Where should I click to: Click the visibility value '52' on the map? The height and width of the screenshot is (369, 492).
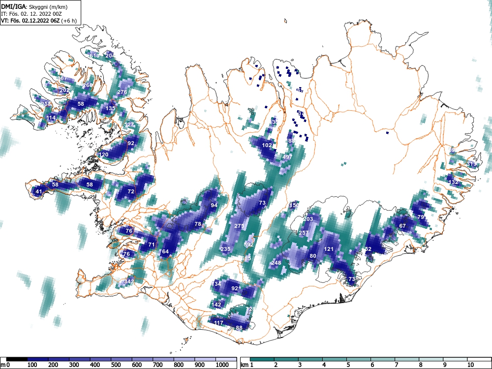[368, 249]
